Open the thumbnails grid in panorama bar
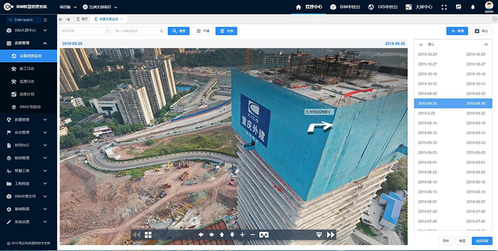Image resolution: width=498 pixels, height=251 pixels. click(x=148, y=235)
